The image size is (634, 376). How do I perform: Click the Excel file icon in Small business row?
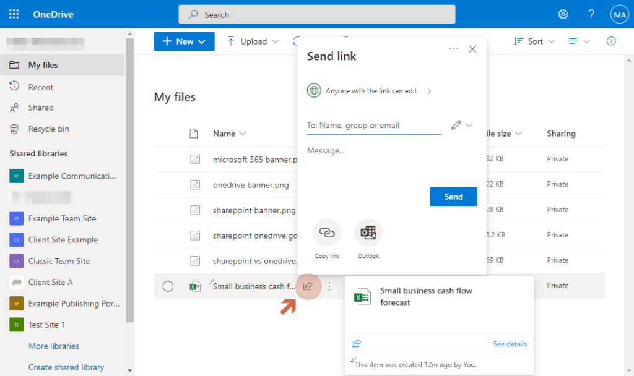(195, 286)
